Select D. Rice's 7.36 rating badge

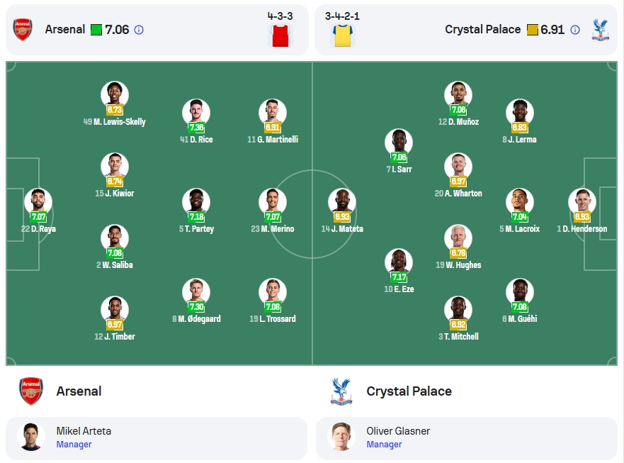pyautogui.click(x=197, y=128)
